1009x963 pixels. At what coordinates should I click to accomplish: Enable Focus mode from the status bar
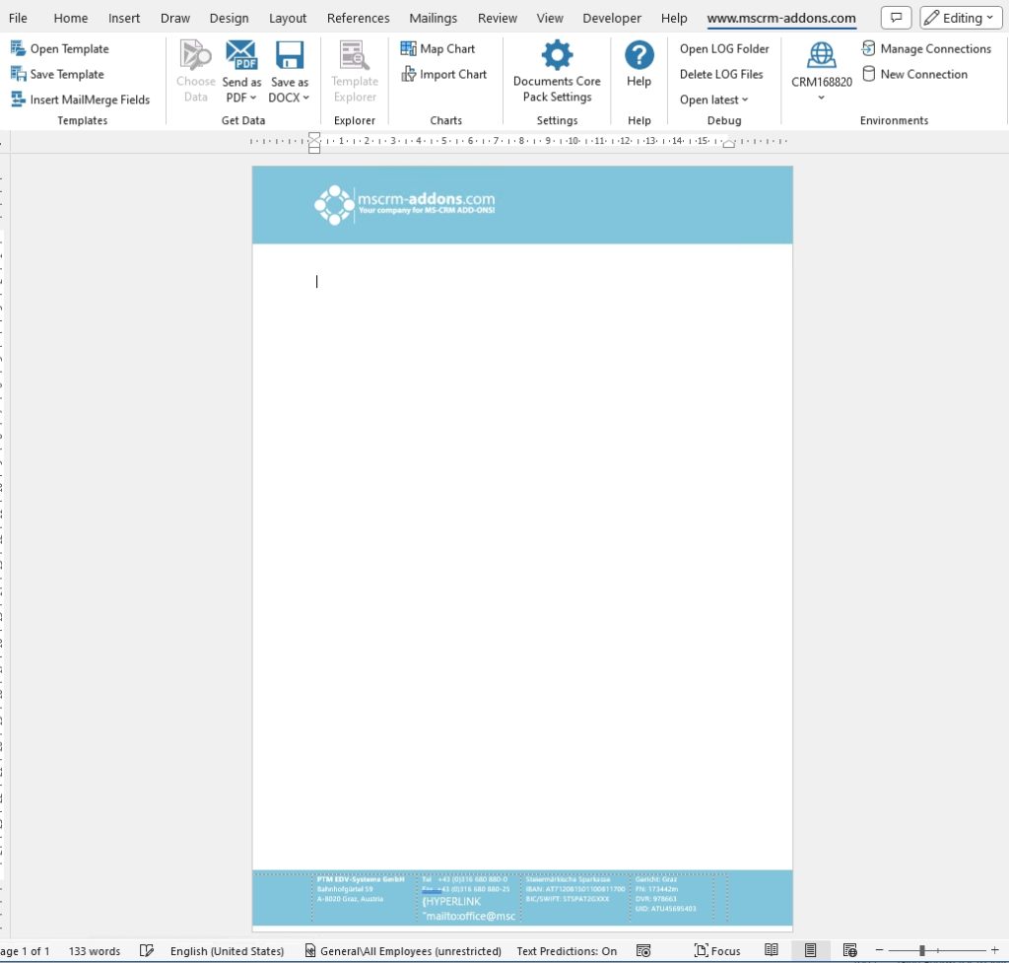tap(717, 951)
